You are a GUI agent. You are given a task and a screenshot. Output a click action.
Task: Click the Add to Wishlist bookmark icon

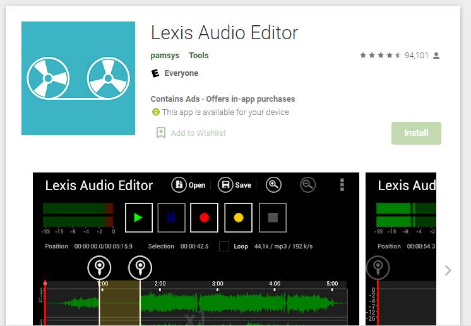coord(161,133)
